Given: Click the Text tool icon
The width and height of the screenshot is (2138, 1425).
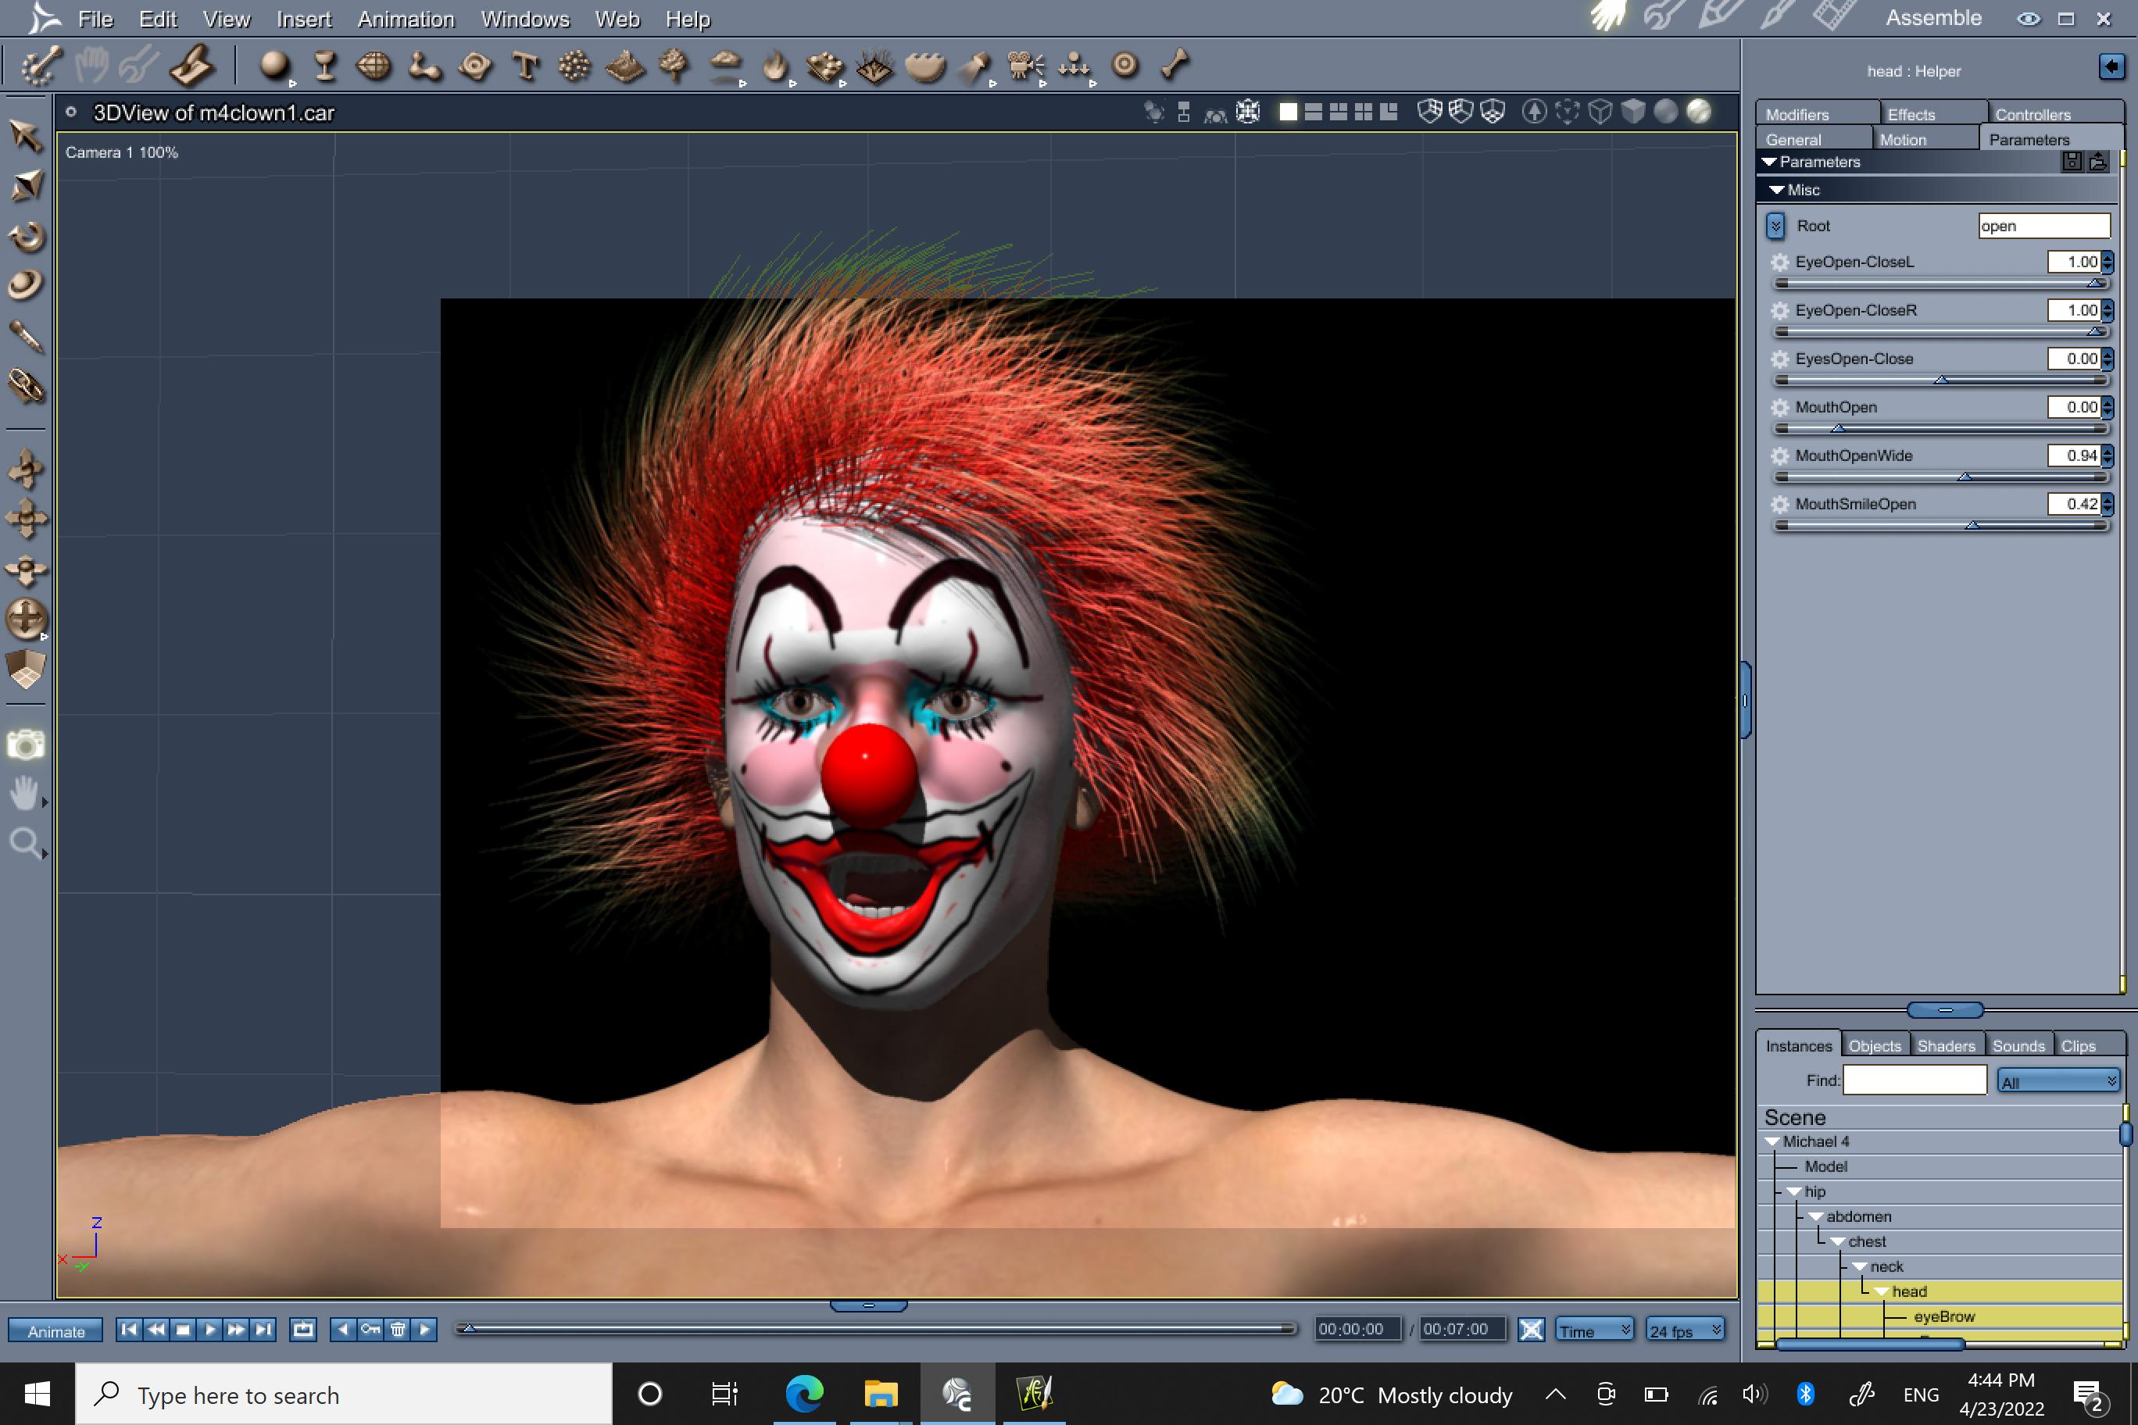Looking at the screenshot, I should (x=525, y=66).
